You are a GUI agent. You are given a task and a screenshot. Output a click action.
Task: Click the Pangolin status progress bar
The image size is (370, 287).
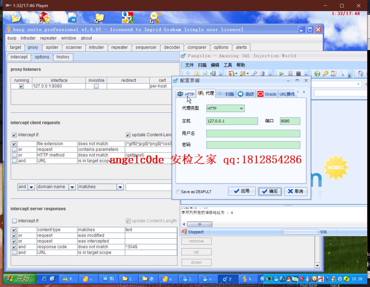(300, 232)
